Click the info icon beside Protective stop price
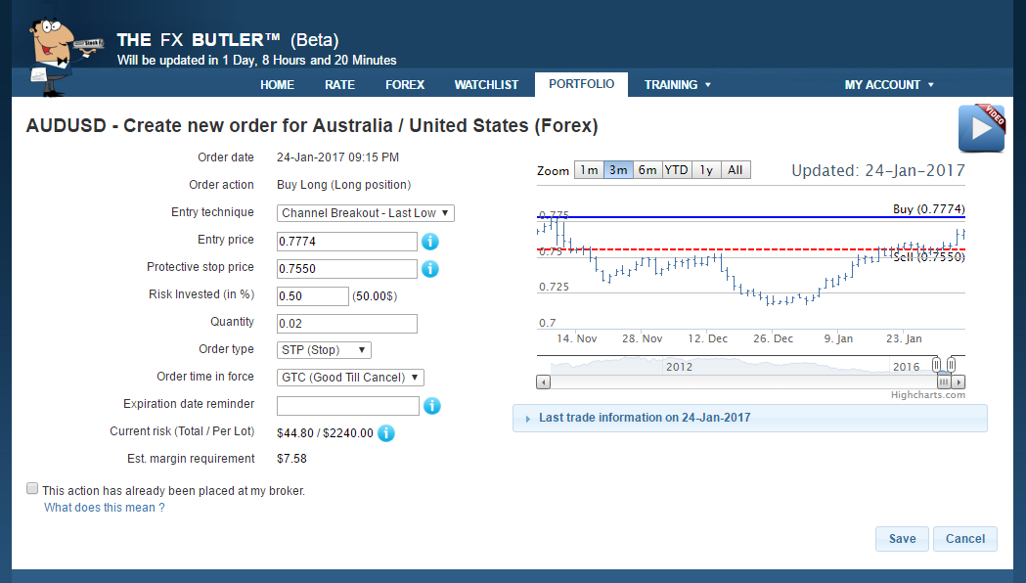1026x583 pixels. click(x=430, y=269)
